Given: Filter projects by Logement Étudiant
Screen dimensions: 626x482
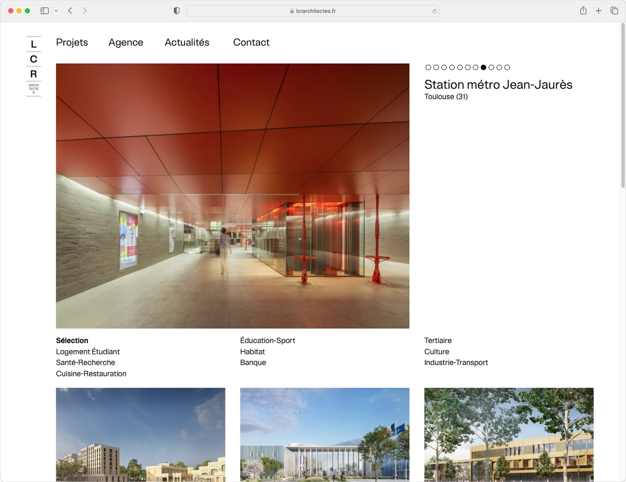Looking at the screenshot, I should [88, 351].
